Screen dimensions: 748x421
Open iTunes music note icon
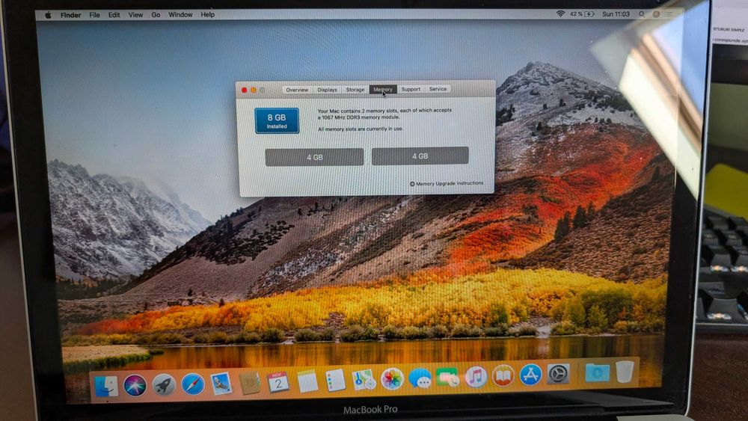pos(476,377)
